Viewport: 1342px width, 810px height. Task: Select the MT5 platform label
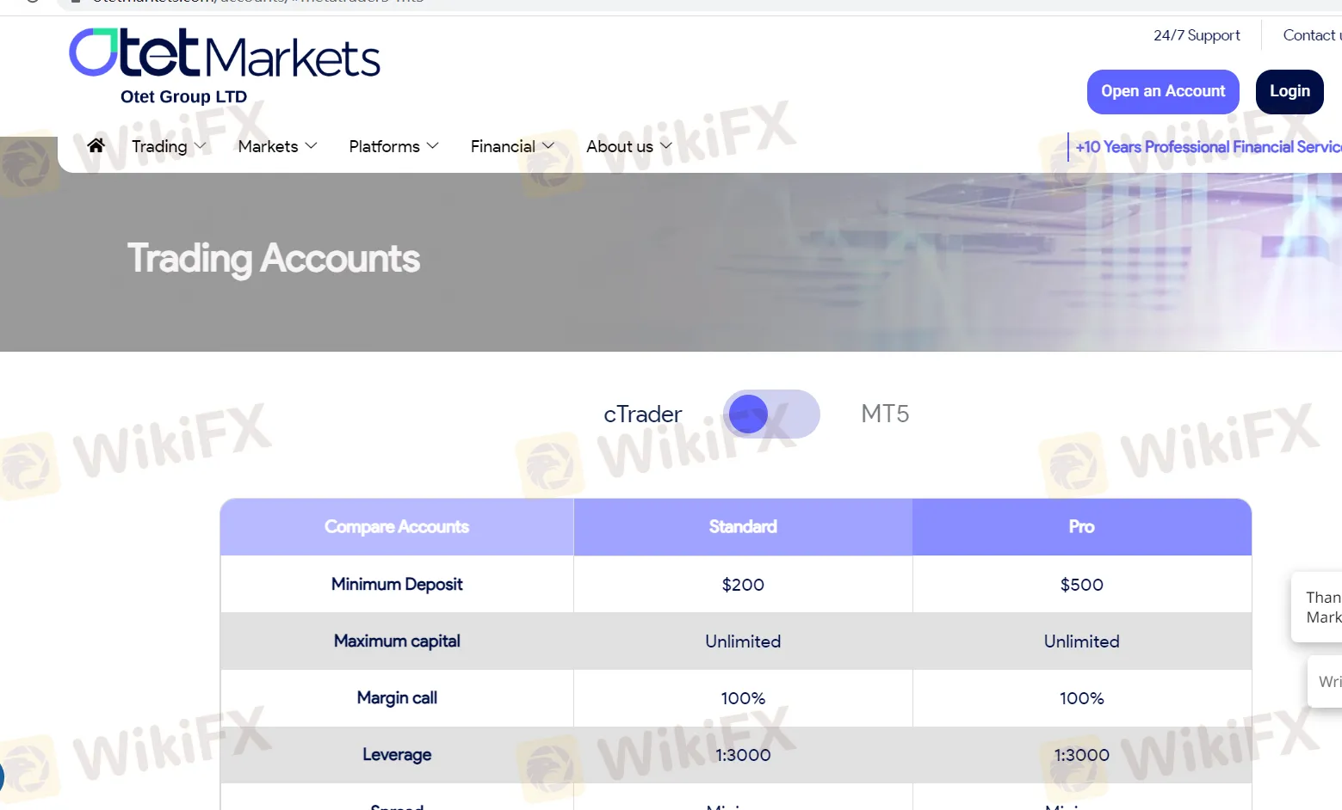coord(884,414)
